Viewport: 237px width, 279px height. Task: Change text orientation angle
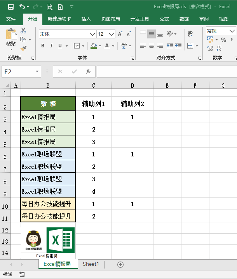coord(170,34)
